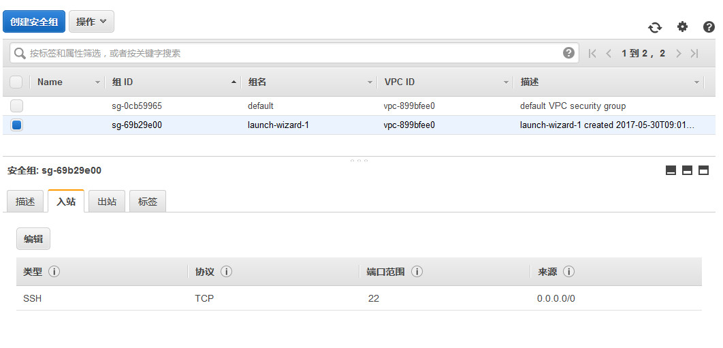Go to the first page of results
The height and width of the screenshot is (348, 723).
[592, 53]
